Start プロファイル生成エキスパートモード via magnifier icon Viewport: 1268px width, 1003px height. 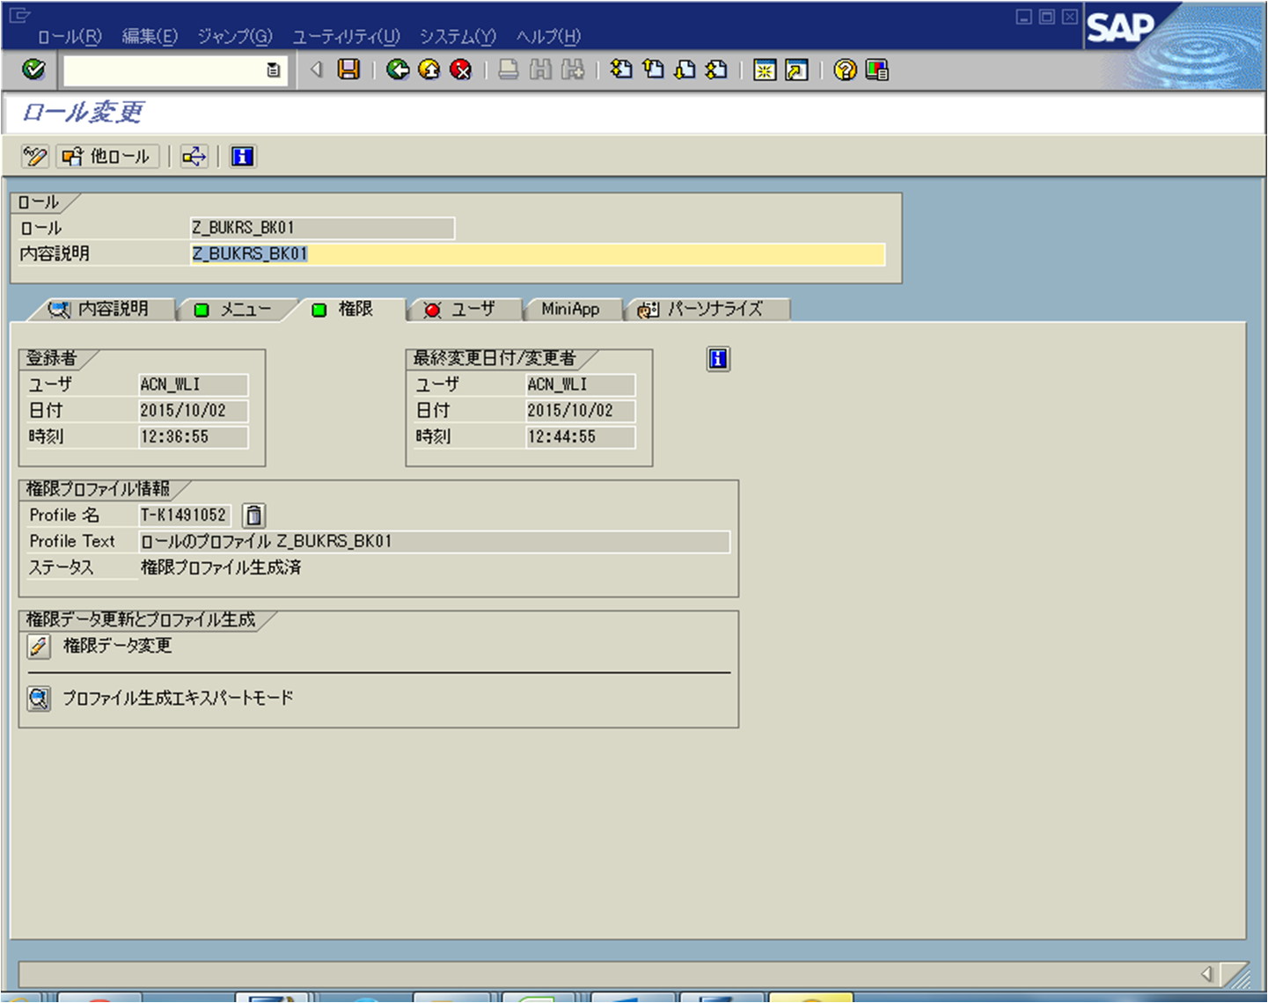click(38, 698)
